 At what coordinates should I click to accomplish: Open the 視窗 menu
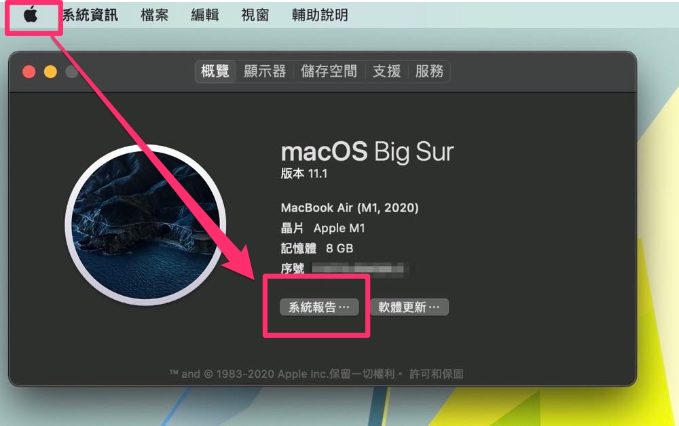[255, 15]
